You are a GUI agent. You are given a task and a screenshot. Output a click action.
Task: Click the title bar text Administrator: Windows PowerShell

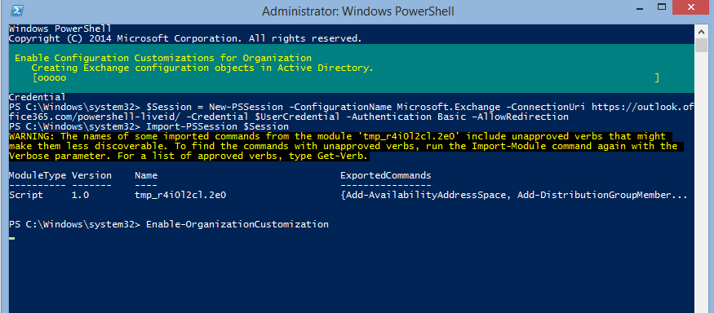[x=358, y=11]
